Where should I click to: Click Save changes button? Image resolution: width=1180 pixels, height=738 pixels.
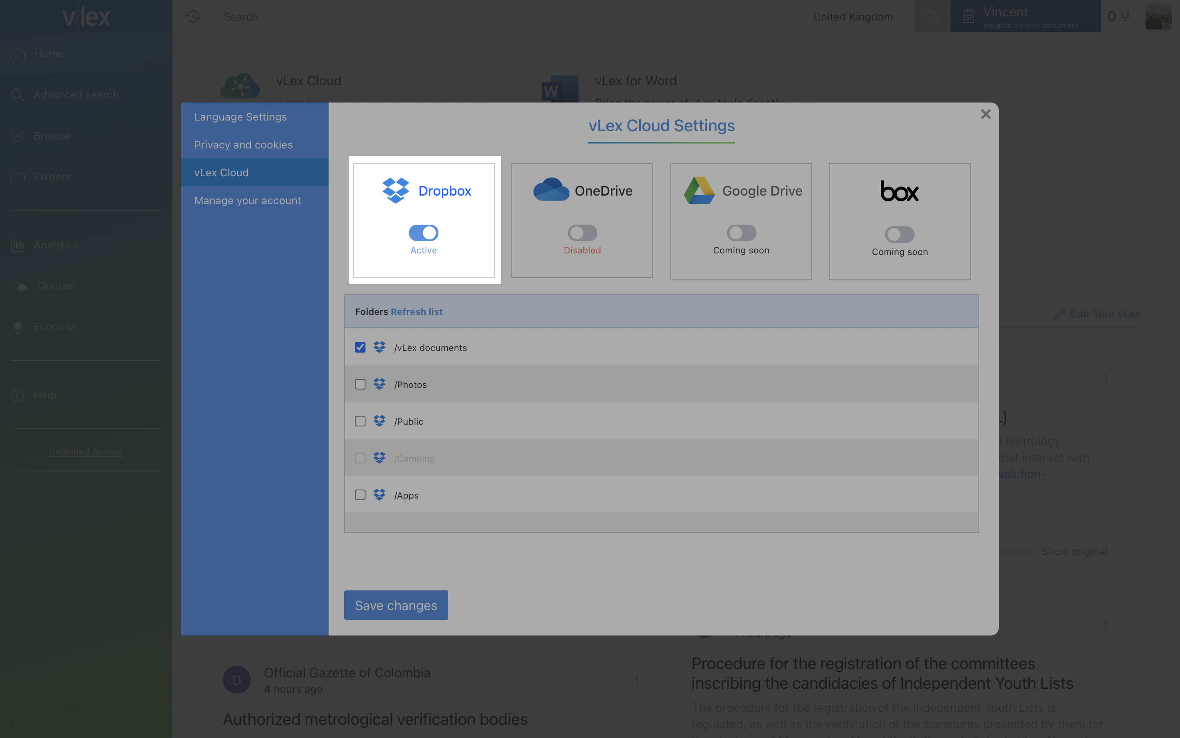(x=396, y=605)
